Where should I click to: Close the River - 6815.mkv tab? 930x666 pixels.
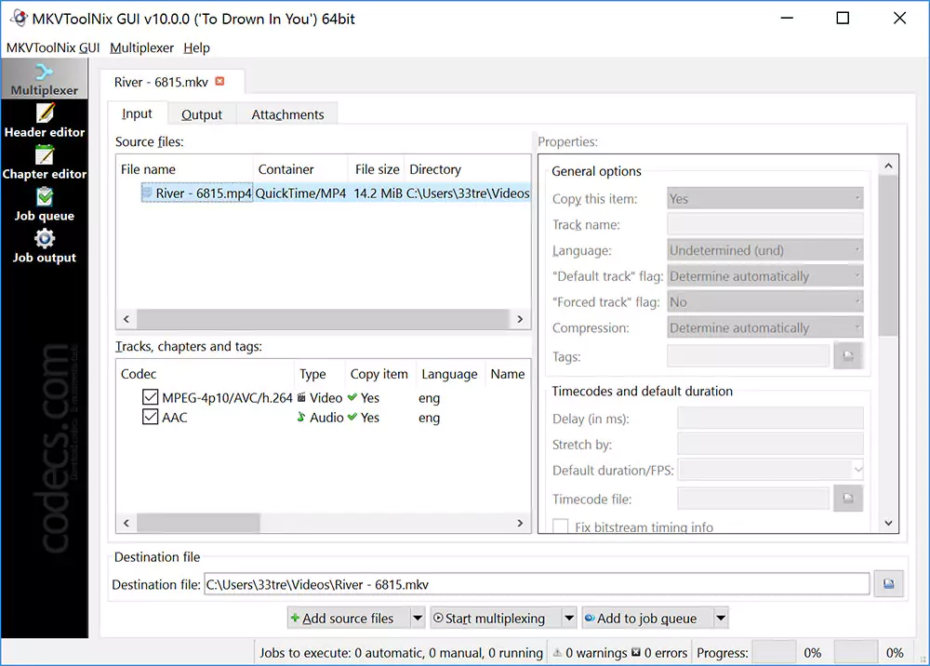tap(220, 81)
